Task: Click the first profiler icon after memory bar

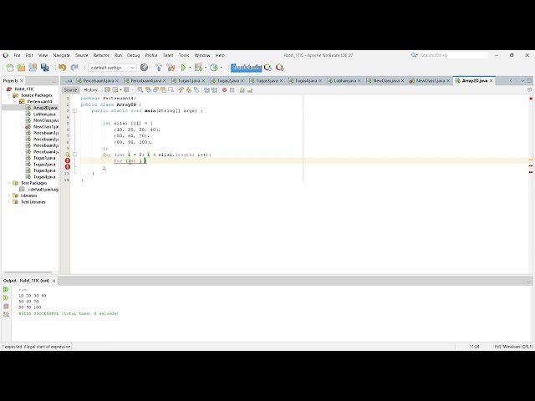Action: point(267,68)
